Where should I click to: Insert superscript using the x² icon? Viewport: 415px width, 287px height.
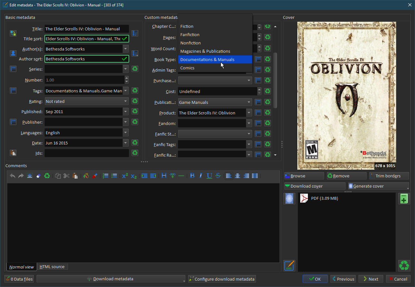point(125,176)
